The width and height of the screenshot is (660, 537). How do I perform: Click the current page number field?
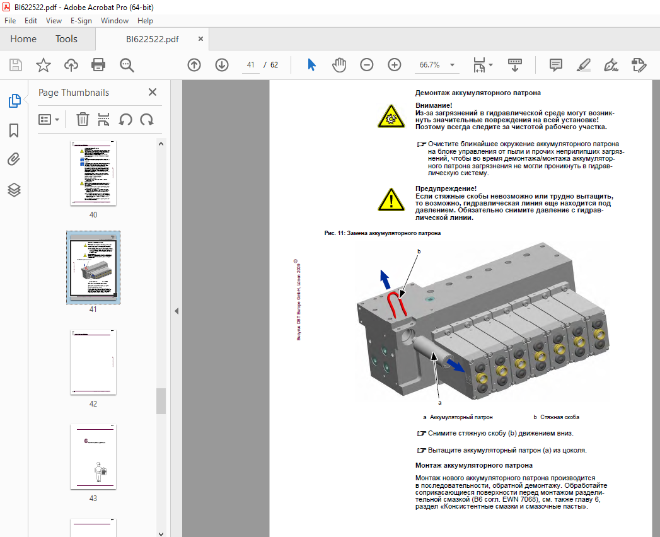coord(251,65)
